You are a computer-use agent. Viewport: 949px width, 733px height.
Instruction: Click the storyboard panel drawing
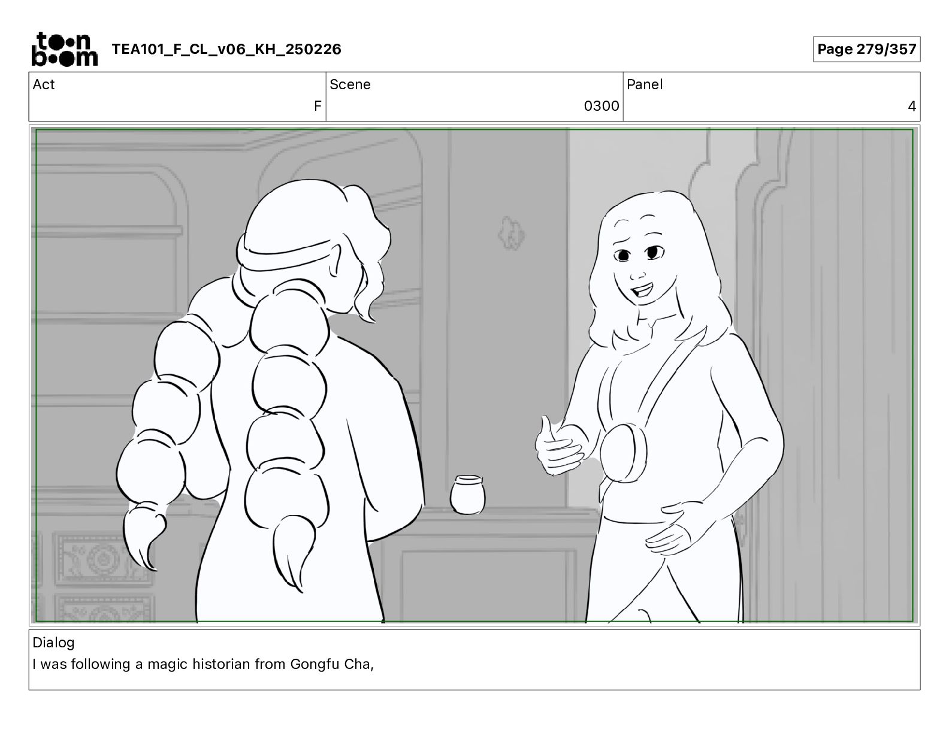tap(475, 375)
